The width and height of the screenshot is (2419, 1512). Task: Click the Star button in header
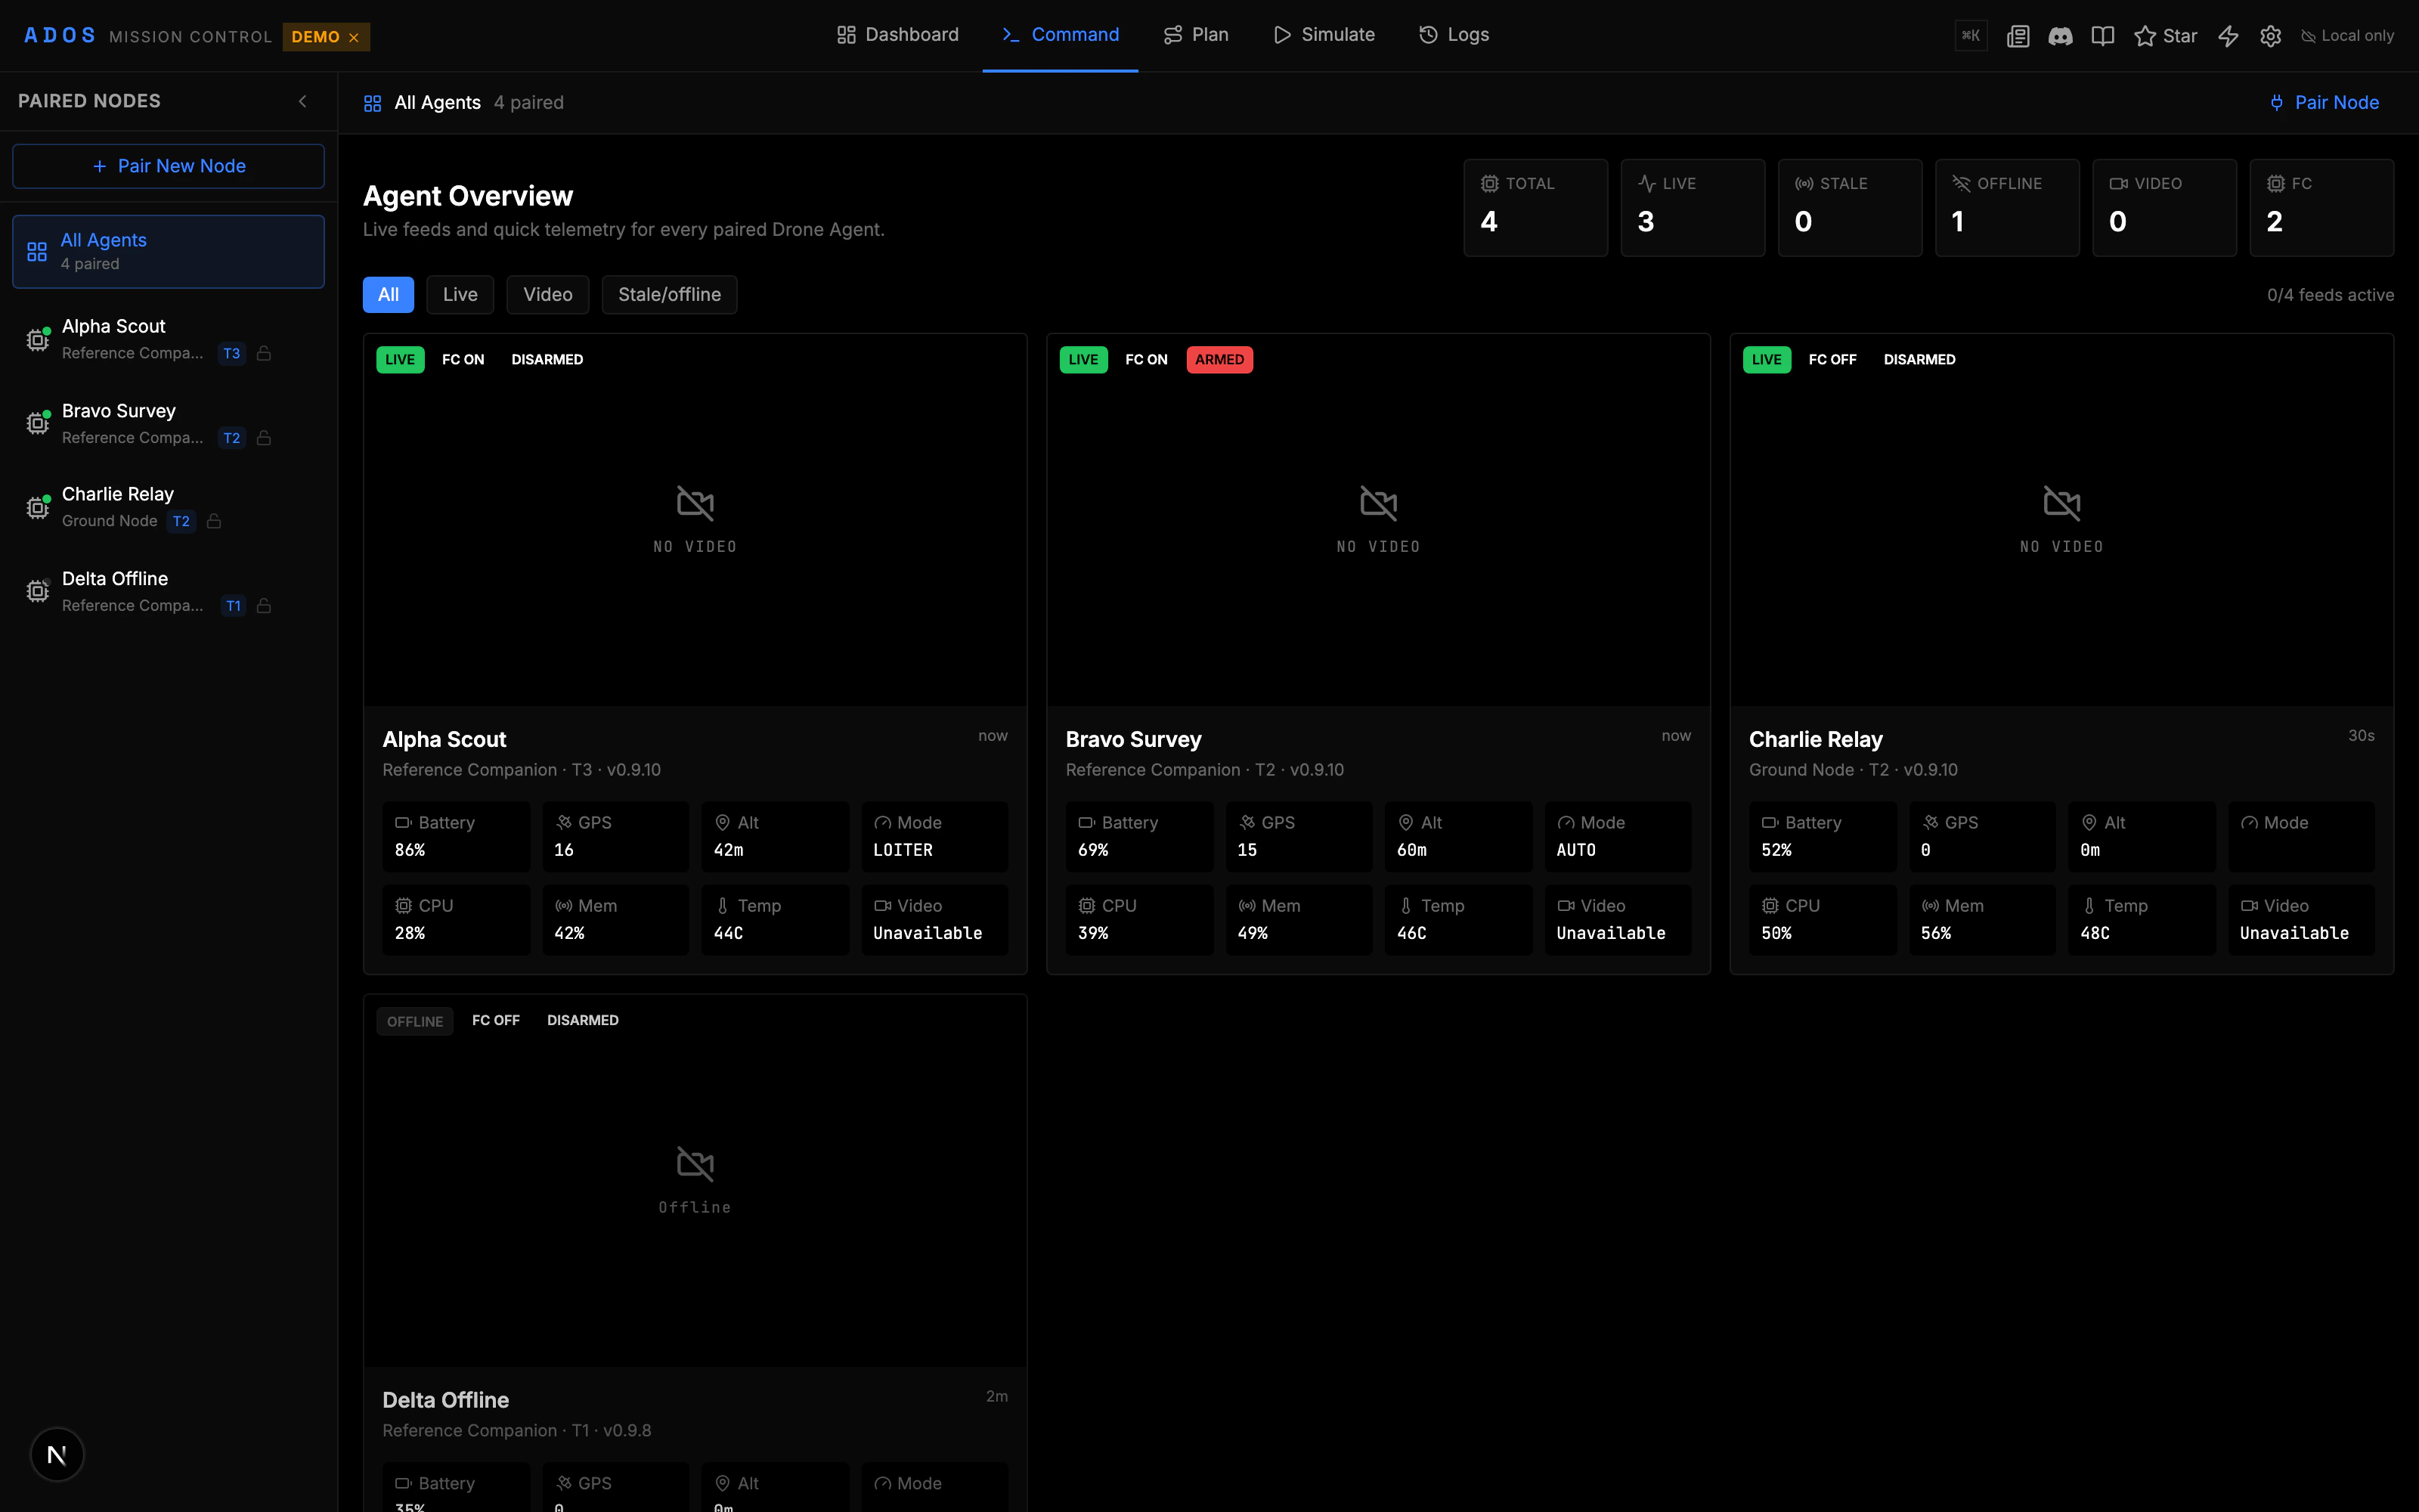[x=2165, y=36]
